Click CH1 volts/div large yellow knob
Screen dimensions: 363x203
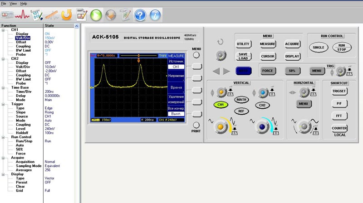[221, 127]
